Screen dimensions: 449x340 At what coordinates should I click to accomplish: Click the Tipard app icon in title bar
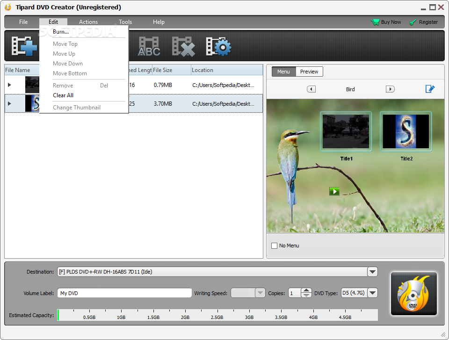pos(8,7)
